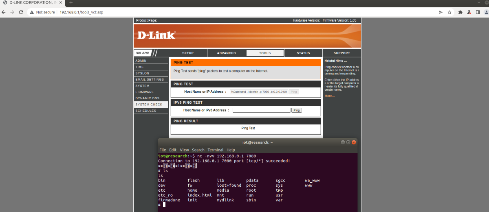Open the terminal File menu

(x=163, y=150)
